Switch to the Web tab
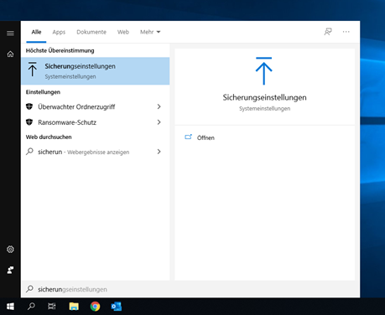Screen dimensions: 385x315 123,32
